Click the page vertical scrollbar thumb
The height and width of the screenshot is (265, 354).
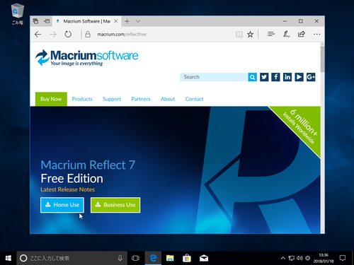[322, 59]
